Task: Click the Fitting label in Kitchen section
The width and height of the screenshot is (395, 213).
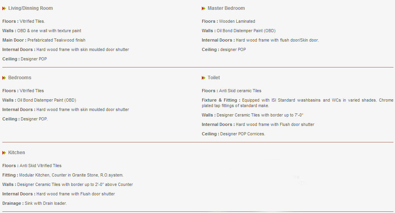Action: 10,175
